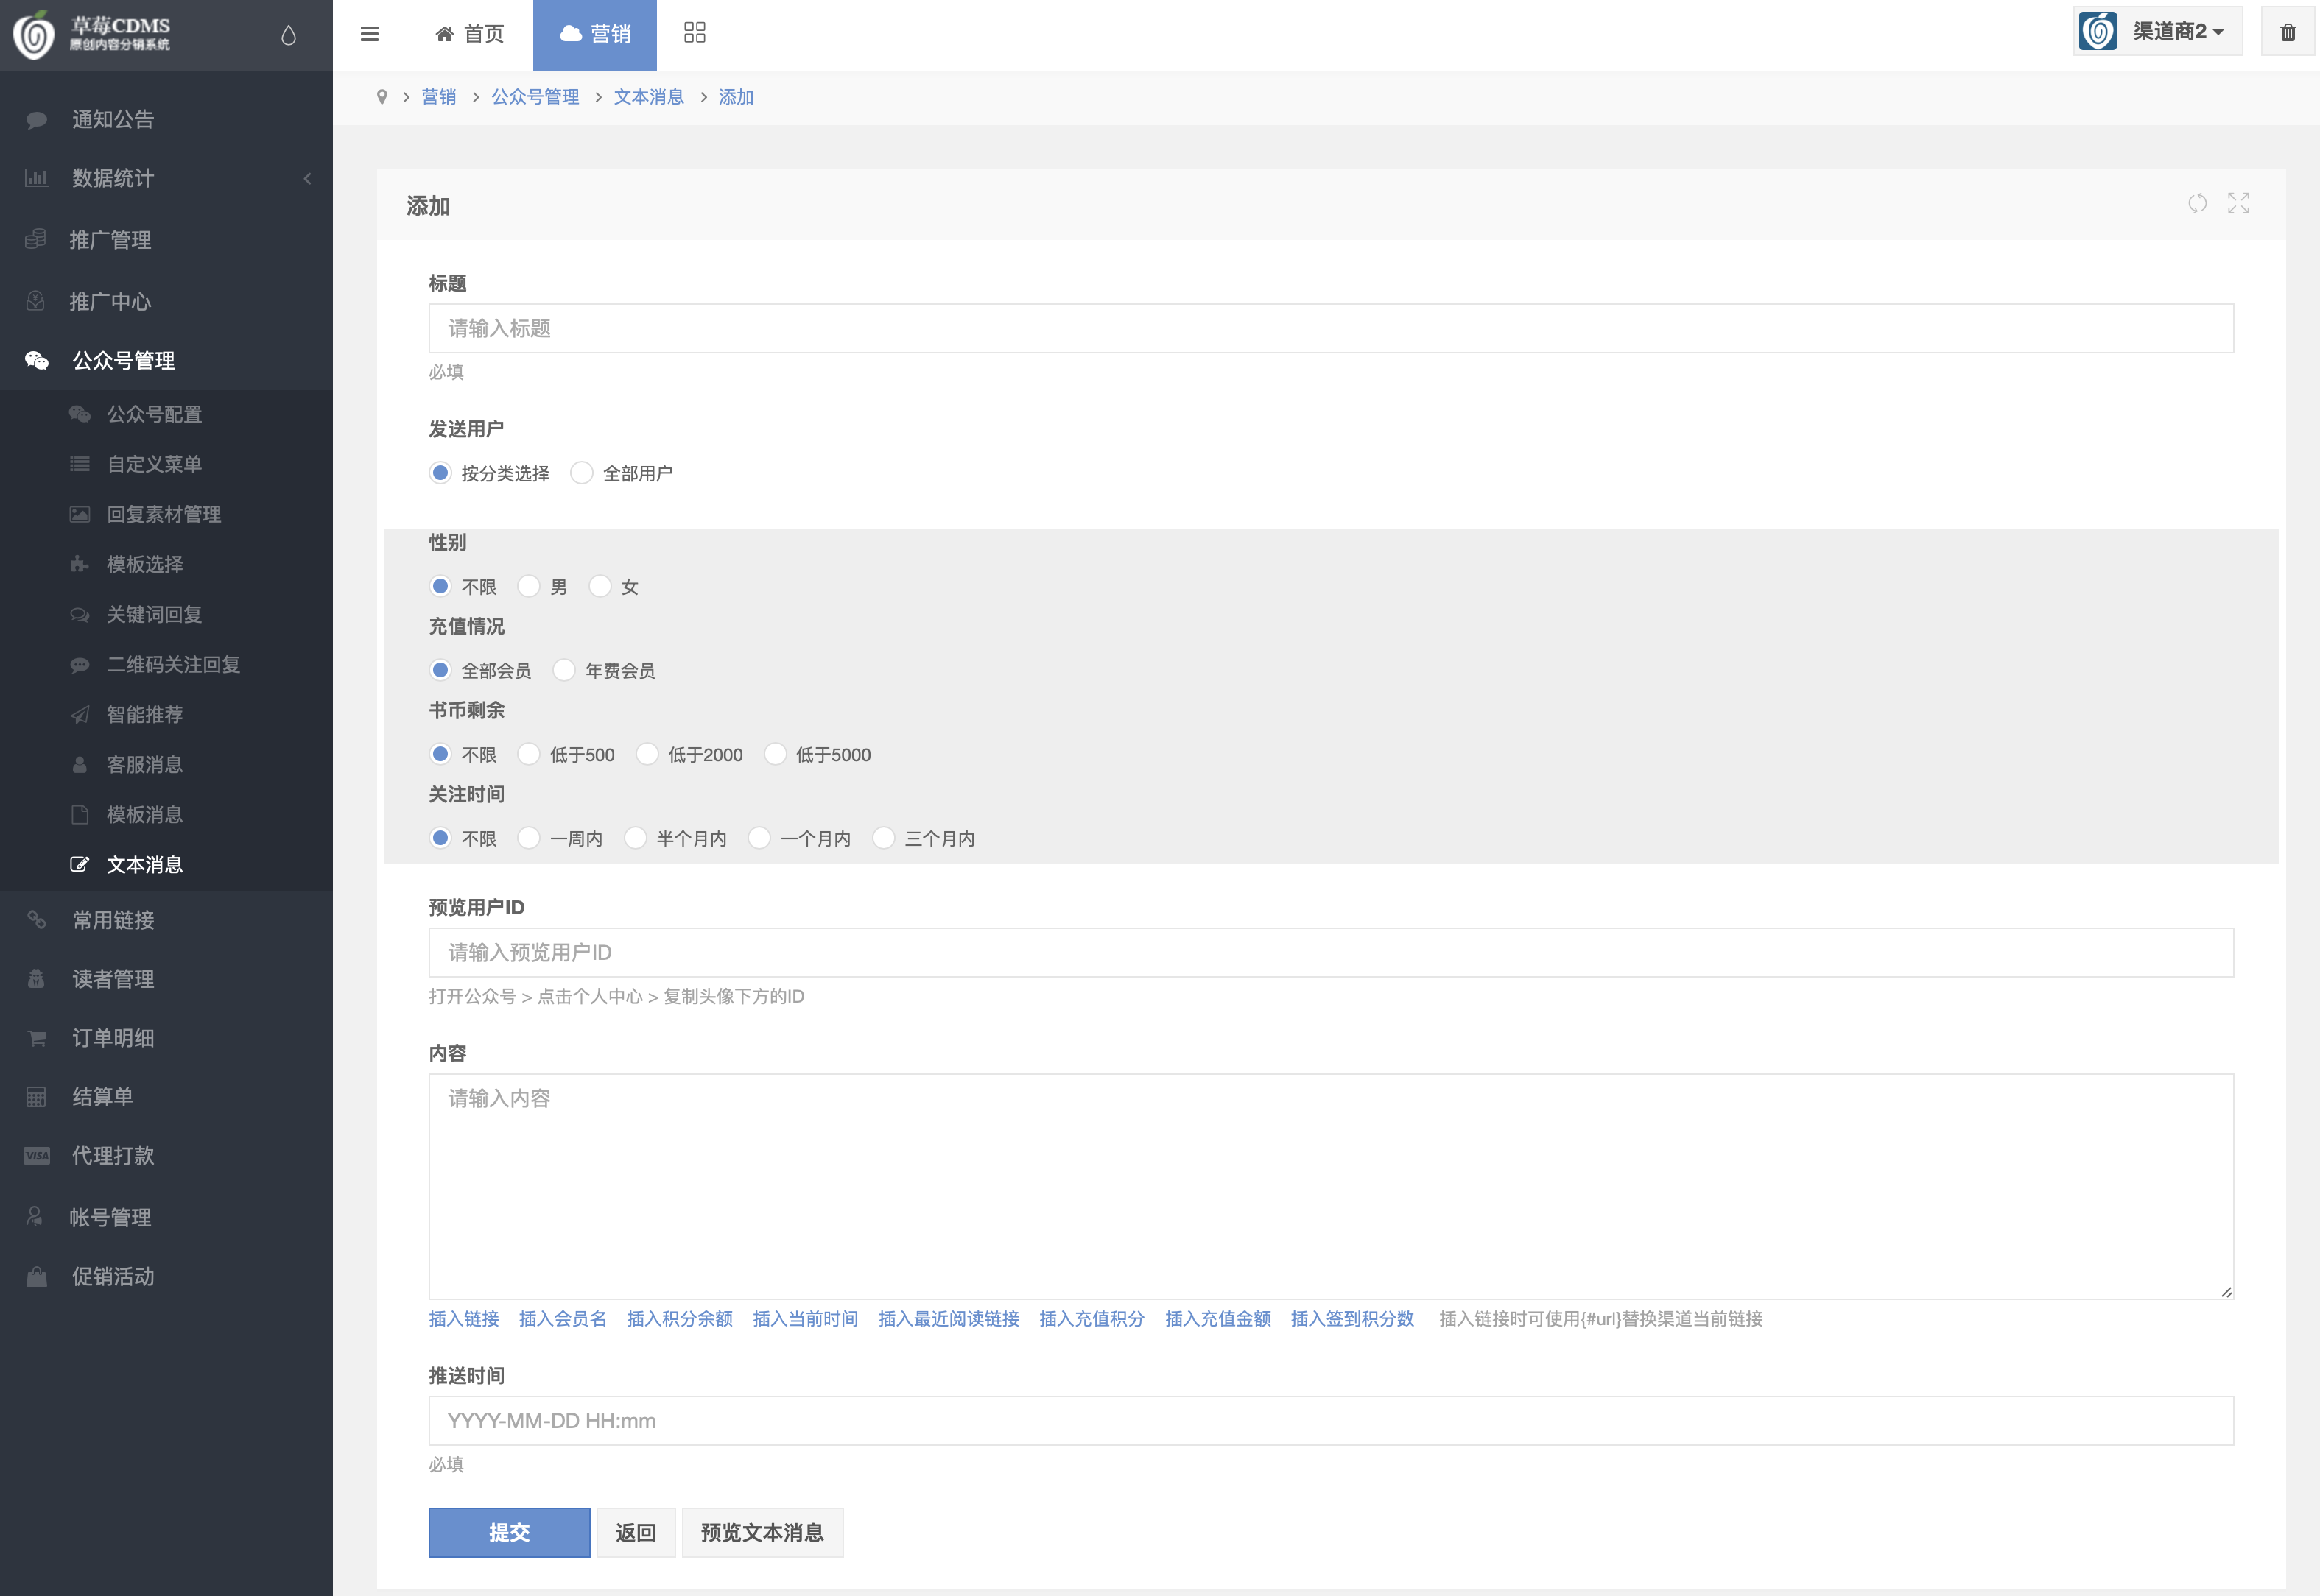Click the fullscreen expand icon in panel header
The image size is (2320, 1596).
pyautogui.click(x=2239, y=204)
